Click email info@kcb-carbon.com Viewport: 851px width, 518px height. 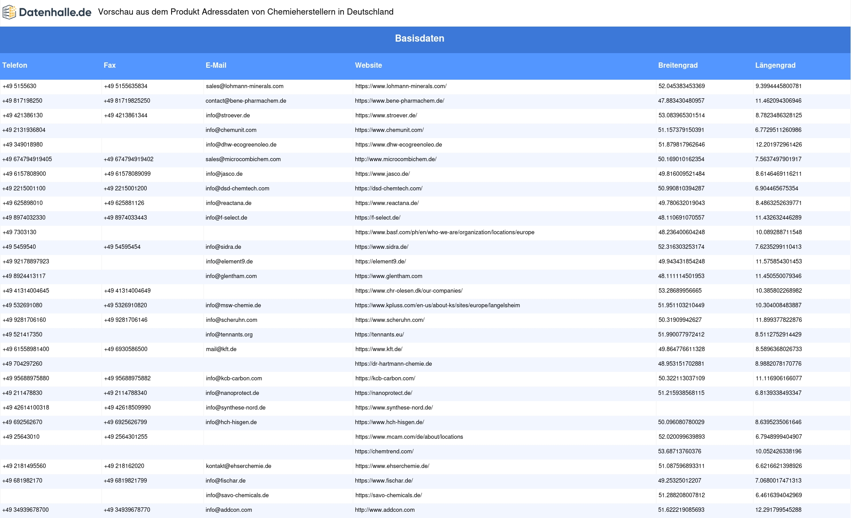click(234, 379)
